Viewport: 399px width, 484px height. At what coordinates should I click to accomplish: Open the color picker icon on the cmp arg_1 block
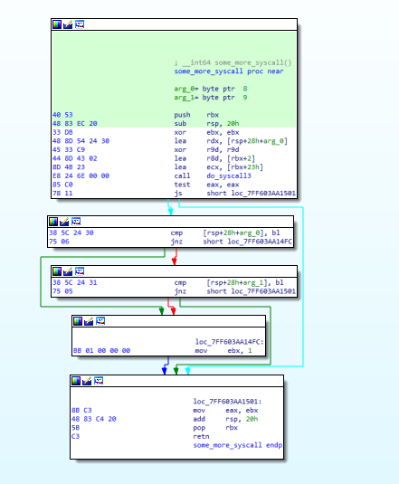[57, 271]
